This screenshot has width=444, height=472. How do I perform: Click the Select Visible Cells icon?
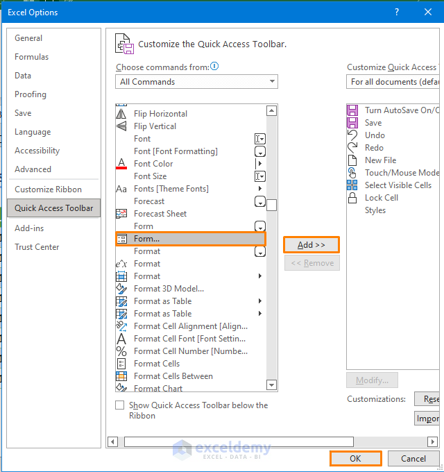pos(352,185)
